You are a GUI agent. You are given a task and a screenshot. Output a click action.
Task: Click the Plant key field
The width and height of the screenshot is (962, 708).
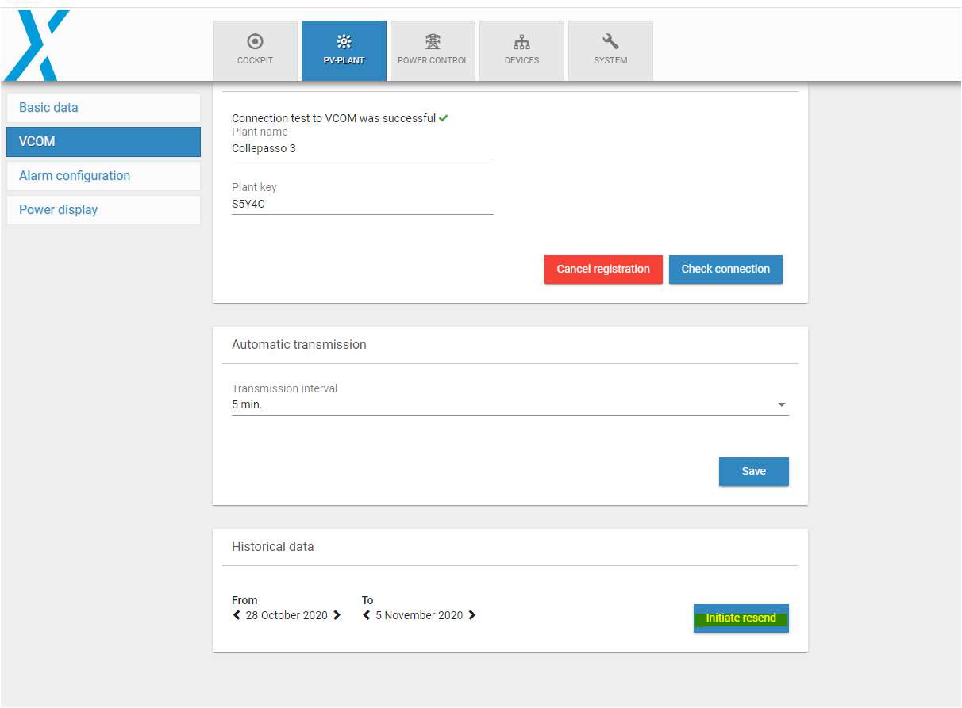click(x=363, y=204)
